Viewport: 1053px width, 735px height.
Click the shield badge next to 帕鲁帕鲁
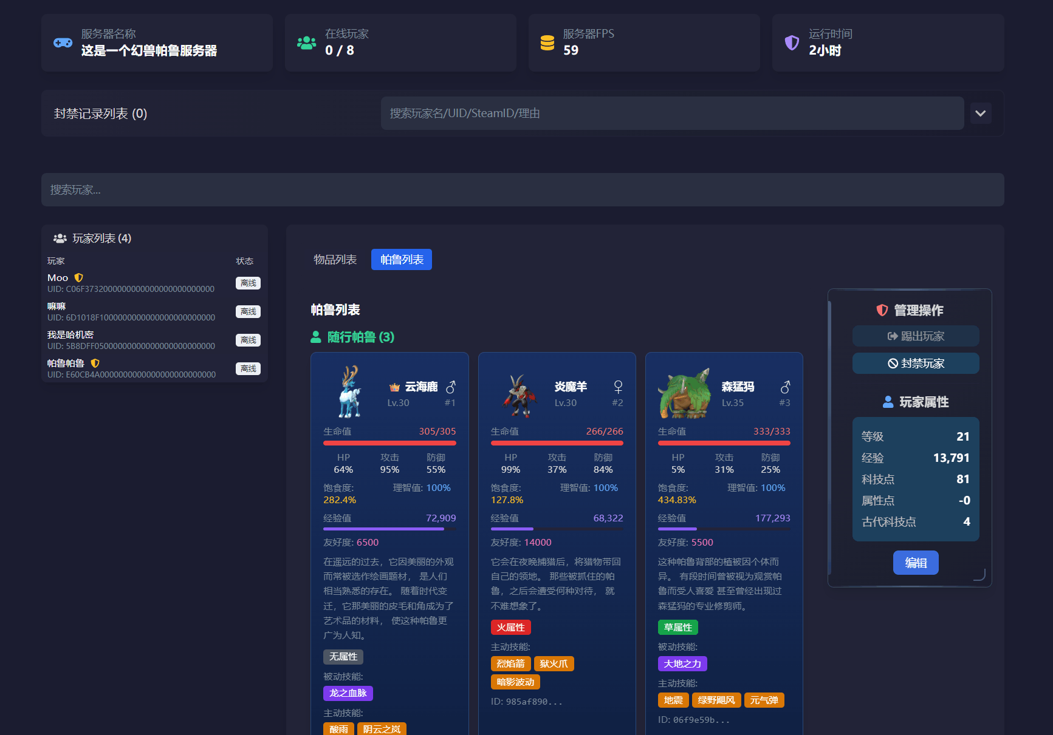(96, 363)
